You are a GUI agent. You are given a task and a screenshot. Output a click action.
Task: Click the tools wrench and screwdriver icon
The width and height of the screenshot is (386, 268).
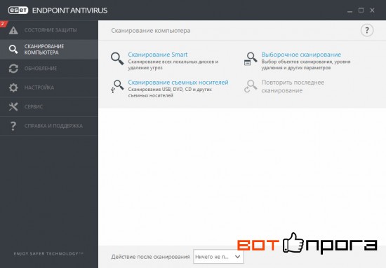pos(13,107)
